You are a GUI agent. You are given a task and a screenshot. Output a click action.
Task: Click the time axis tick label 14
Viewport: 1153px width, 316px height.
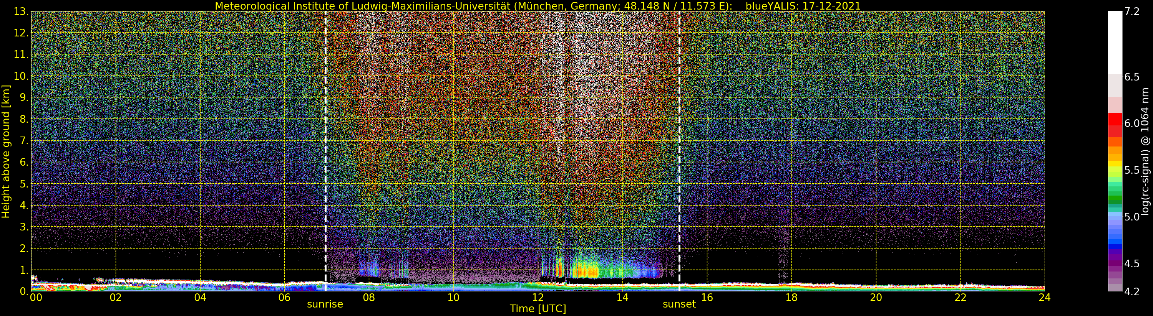point(622,297)
